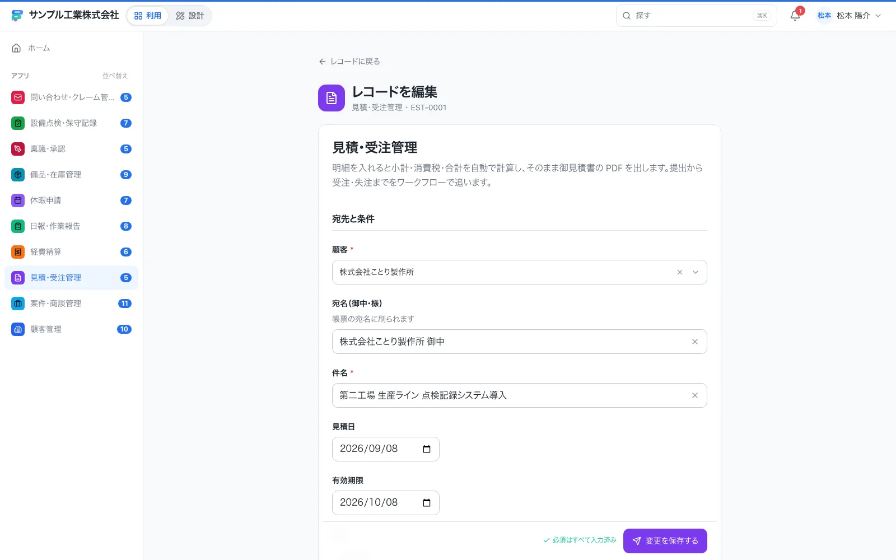This screenshot has width=896, height=560.
Task: Clear the 件名 field text
Action: point(695,395)
